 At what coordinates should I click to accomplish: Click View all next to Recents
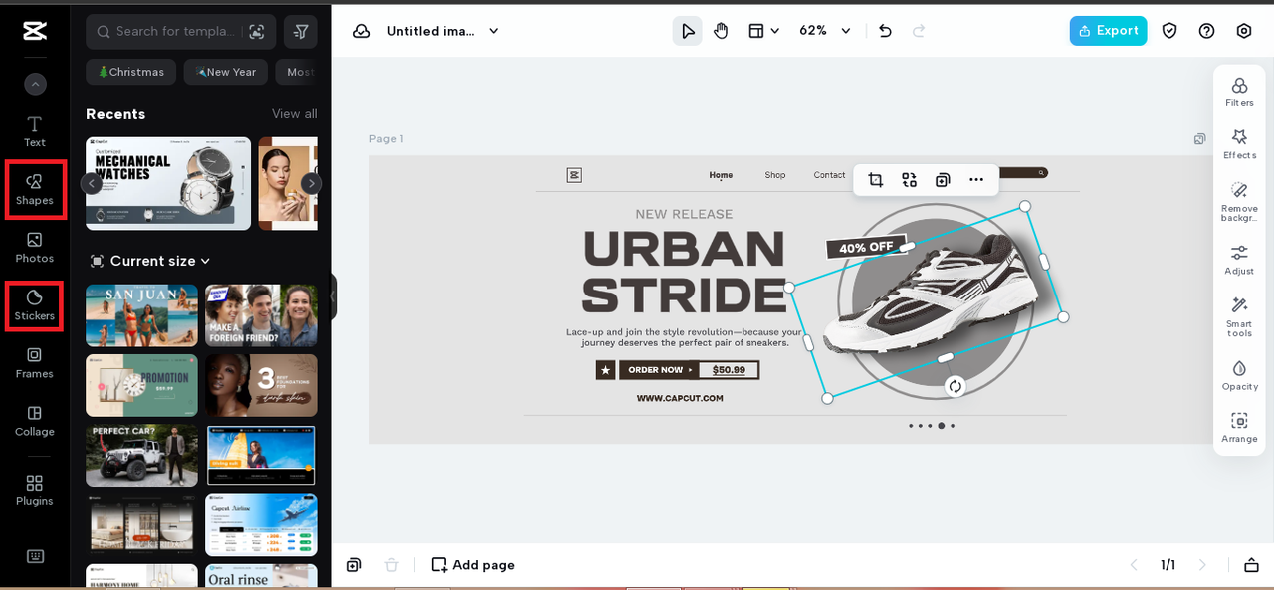[x=295, y=114]
